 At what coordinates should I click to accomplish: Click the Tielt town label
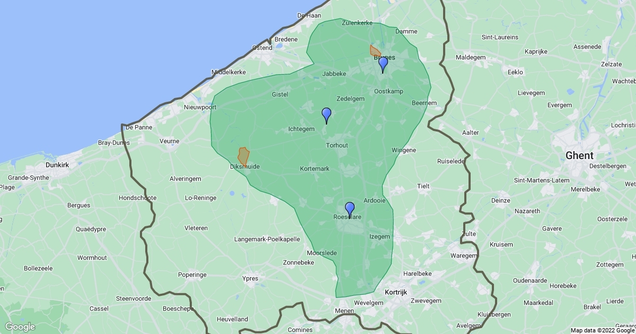(423, 186)
